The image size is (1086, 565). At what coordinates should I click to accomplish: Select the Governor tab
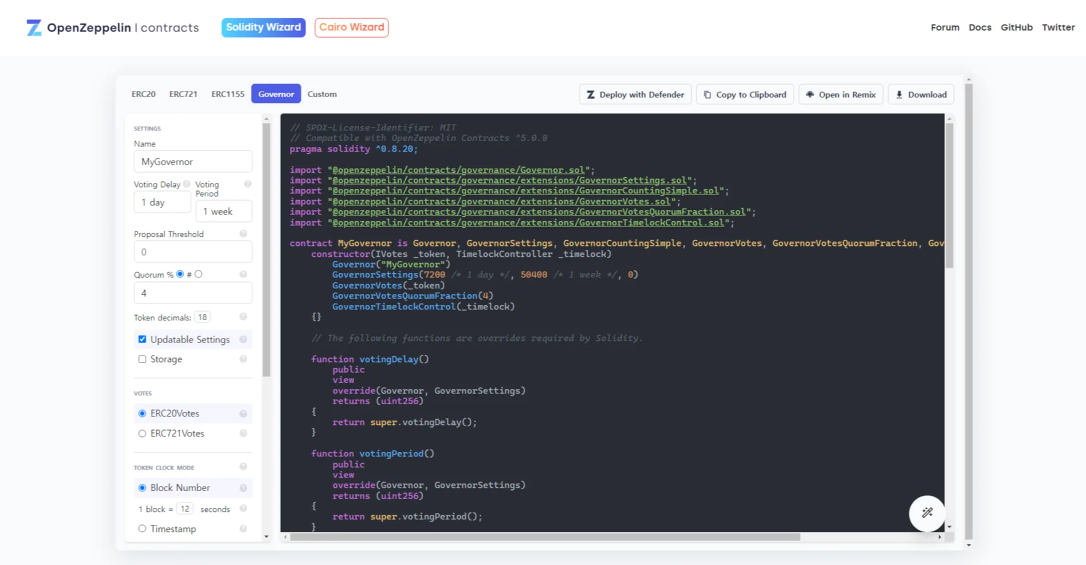click(276, 94)
